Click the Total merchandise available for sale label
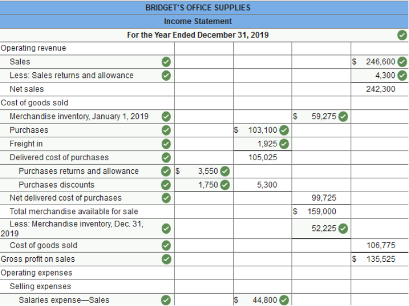The height and width of the screenshot is (306, 409). tap(74, 211)
